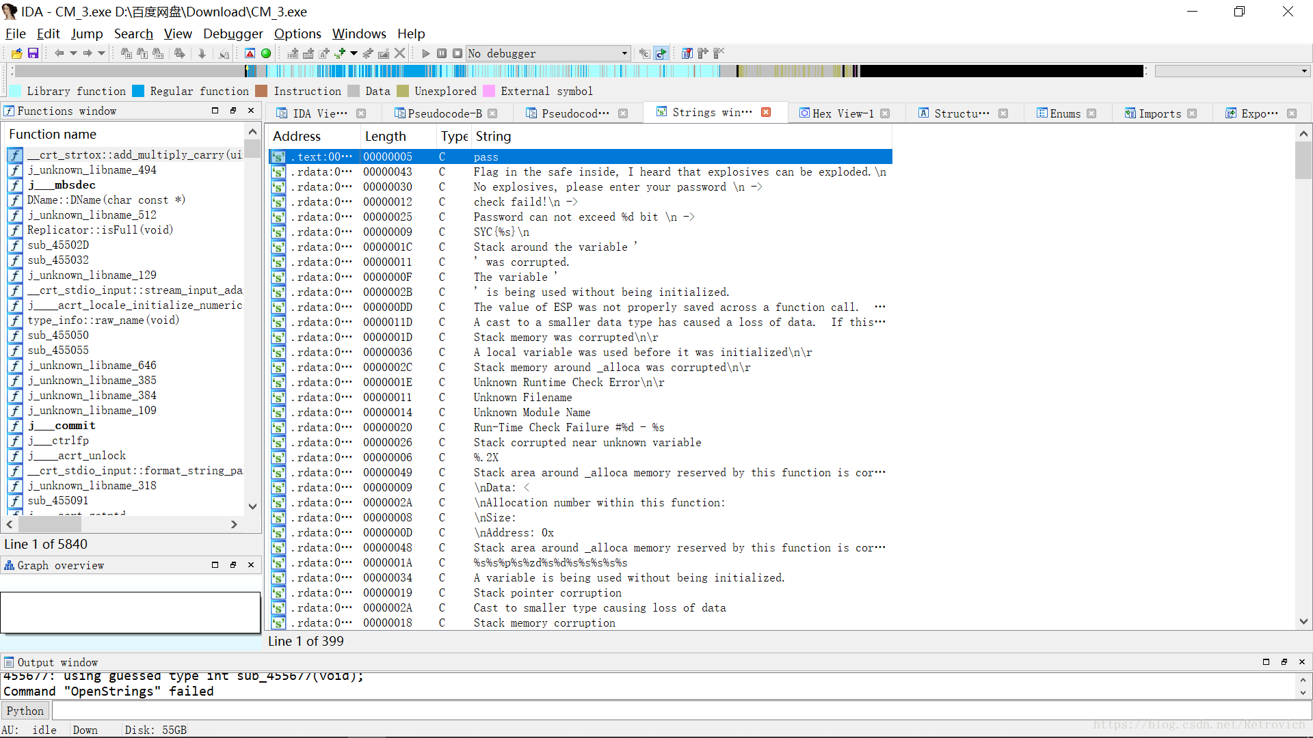Terminate the process with the stop icon
1313x738 pixels.
[457, 53]
